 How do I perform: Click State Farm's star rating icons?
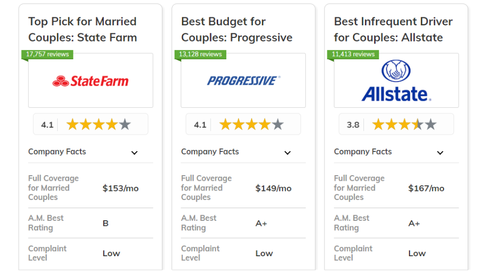pos(99,125)
